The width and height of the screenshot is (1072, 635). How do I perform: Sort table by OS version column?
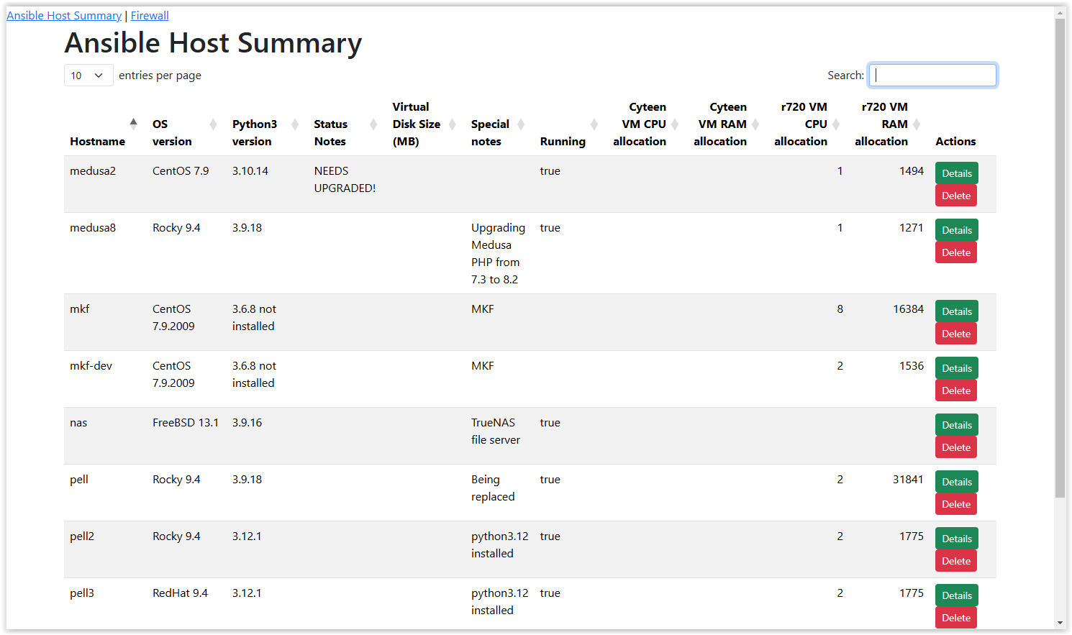(186, 124)
